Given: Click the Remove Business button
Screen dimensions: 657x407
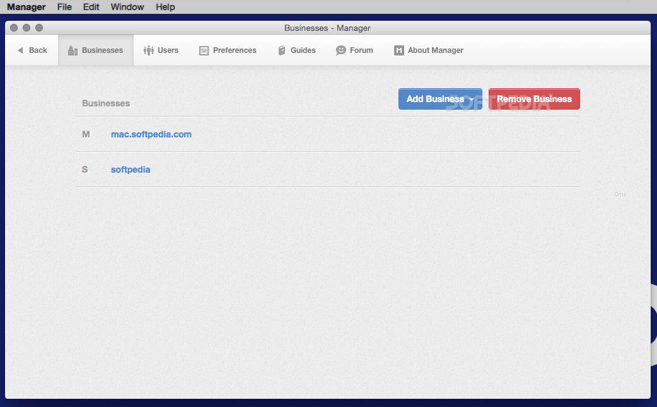Looking at the screenshot, I should point(534,99).
